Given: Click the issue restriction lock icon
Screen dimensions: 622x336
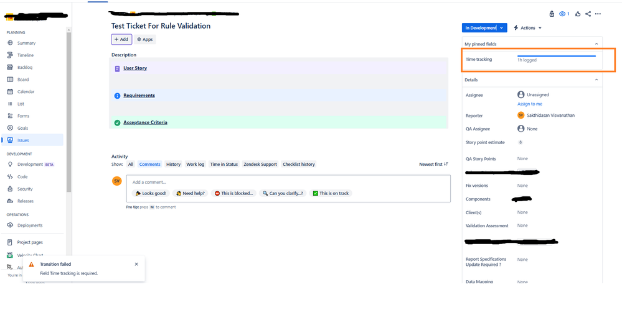Looking at the screenshot, I should point(552,14).
